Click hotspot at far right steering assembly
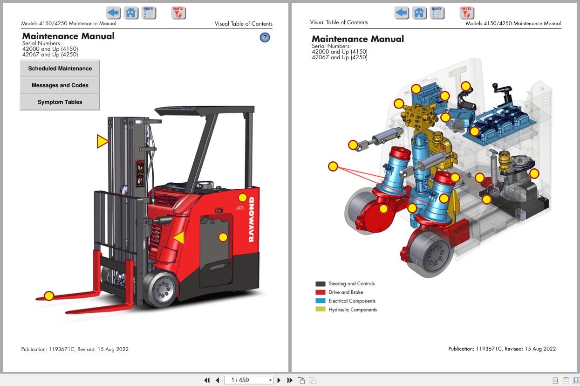580x386 pixels. (x=534, y=173)
